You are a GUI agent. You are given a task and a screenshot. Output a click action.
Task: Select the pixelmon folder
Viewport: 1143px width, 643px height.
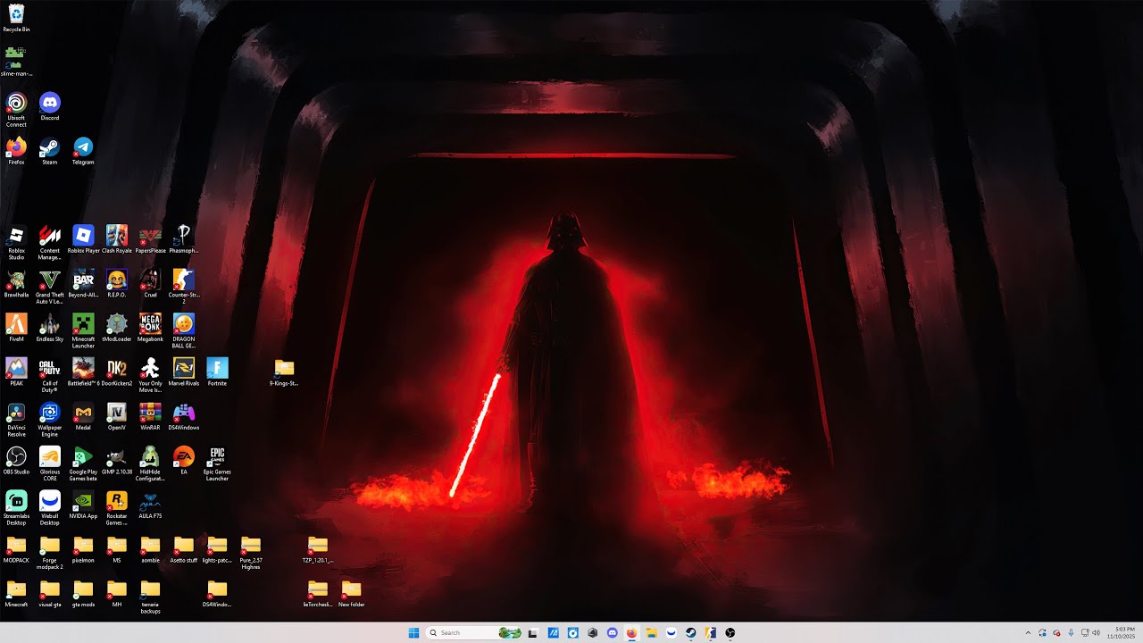tap(83, 550)
